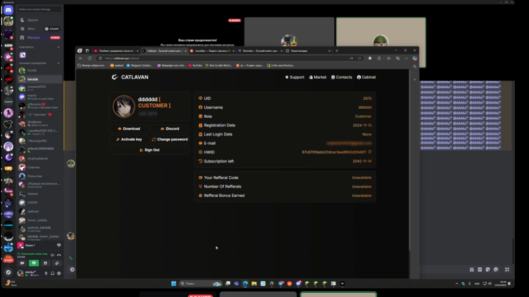
Task: Open direct message with blodgaswr
Action: 40,123
